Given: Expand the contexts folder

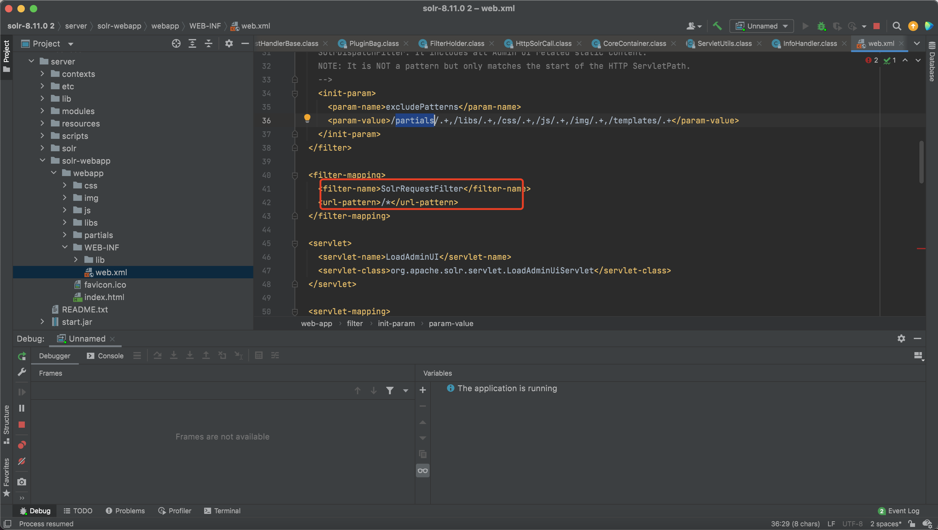Looking at the screenshot, I should point(42,73).
